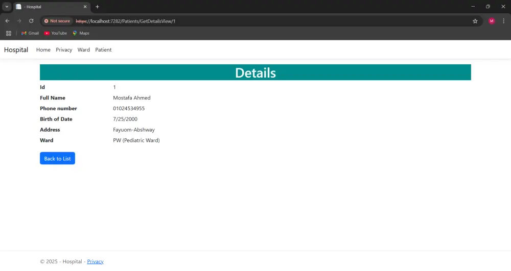511x271 pixels.
Task: Click the Back to List button
Action: pyautogui.click(x=57, y=158)
